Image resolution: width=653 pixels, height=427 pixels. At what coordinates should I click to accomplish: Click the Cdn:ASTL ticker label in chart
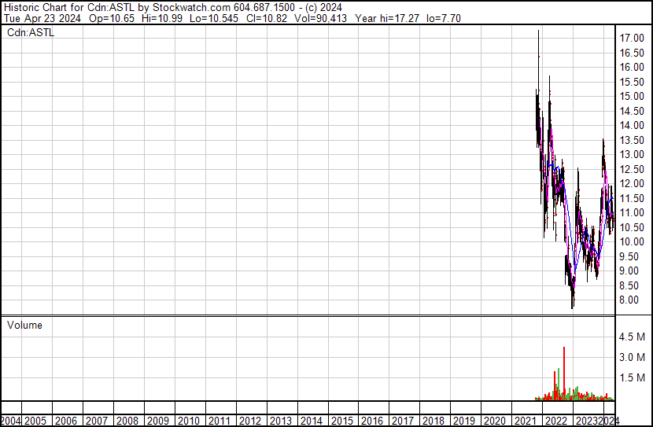pyautogui.click(x=31, y=32)
